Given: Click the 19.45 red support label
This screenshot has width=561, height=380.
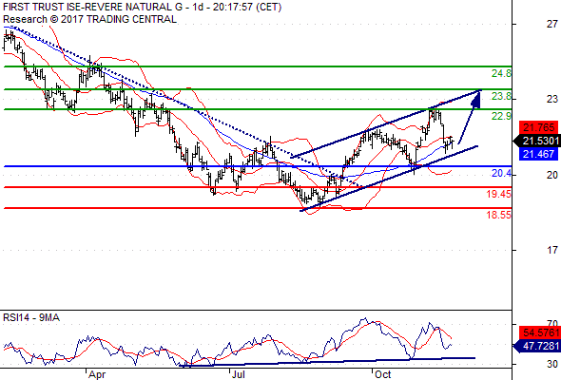Looking at the screenshot, I should coord(499,194).
